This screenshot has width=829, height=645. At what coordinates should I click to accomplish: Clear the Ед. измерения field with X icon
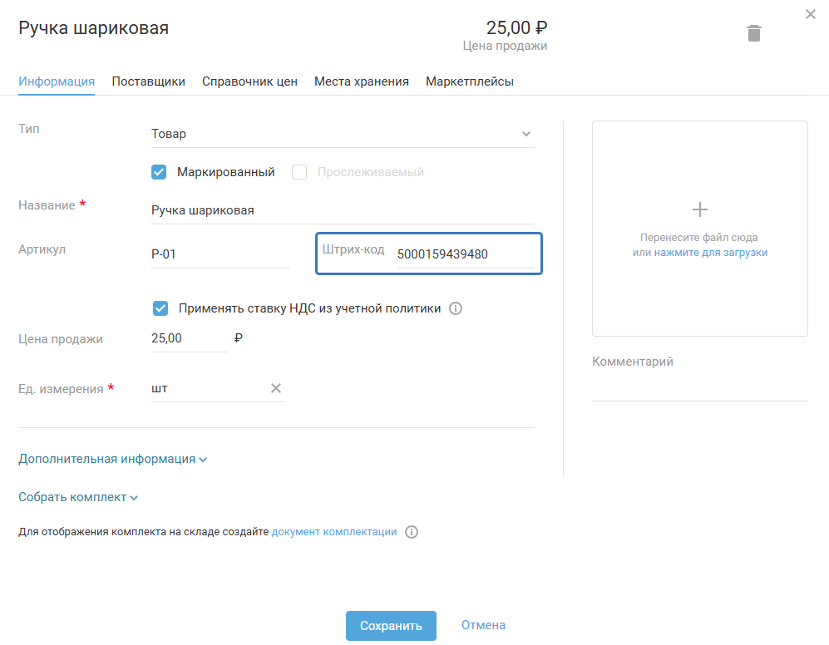[x=276, y=388]
